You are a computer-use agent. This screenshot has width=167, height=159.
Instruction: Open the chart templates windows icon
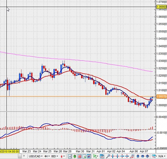pyautogui.click(x=102, y=156)
